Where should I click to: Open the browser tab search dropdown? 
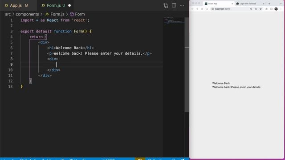coord(281,4)
